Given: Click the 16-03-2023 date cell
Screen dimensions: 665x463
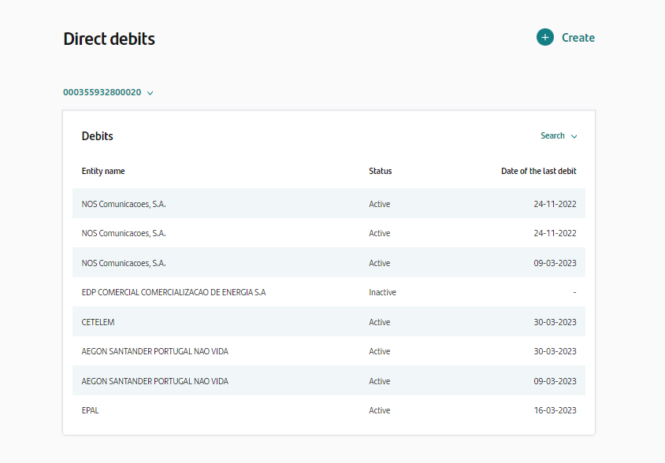Looking at the screenshot, I should 555,410.
